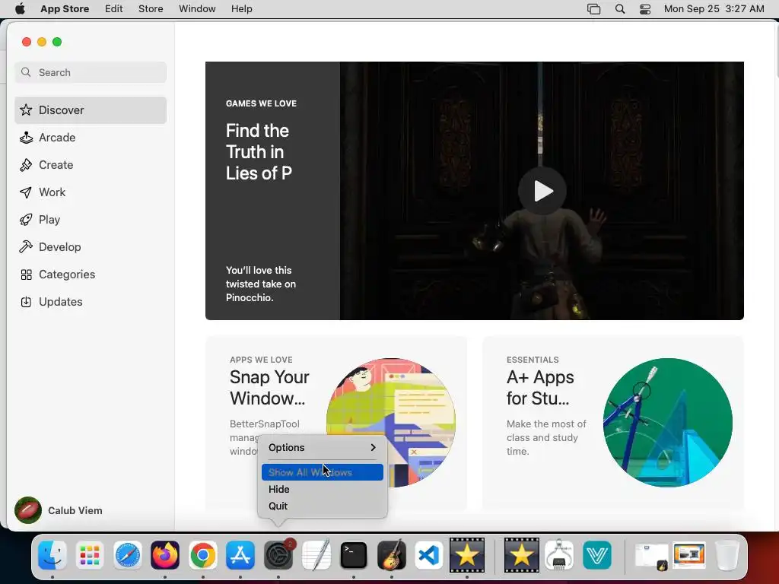779x584 pixels.
Task: Open the first starred filmstrip app in Dock
Action: [x=467, y=554]
